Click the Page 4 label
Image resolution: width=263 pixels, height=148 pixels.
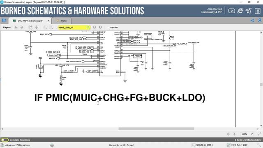[7, 28]
